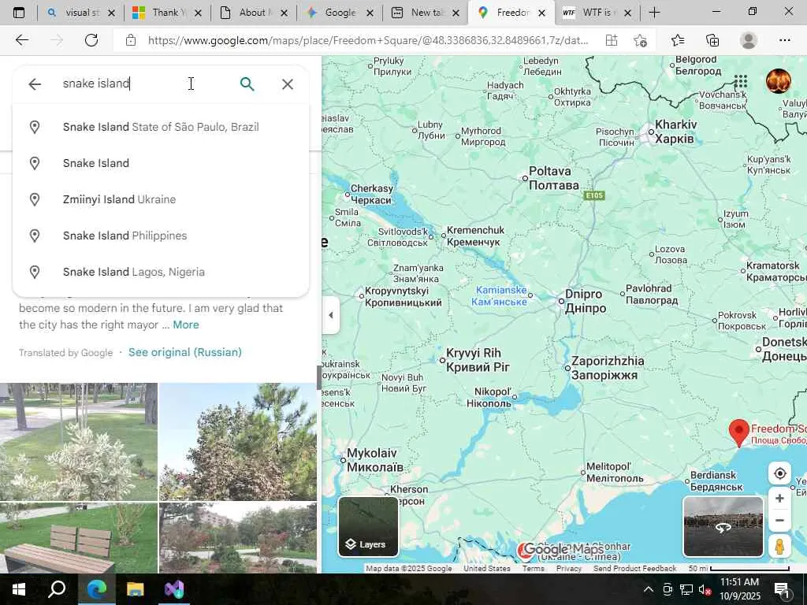Screen dimensions: 807x605
Task: Open Edge Settings and more menu
Action: (x=784, y=40)
